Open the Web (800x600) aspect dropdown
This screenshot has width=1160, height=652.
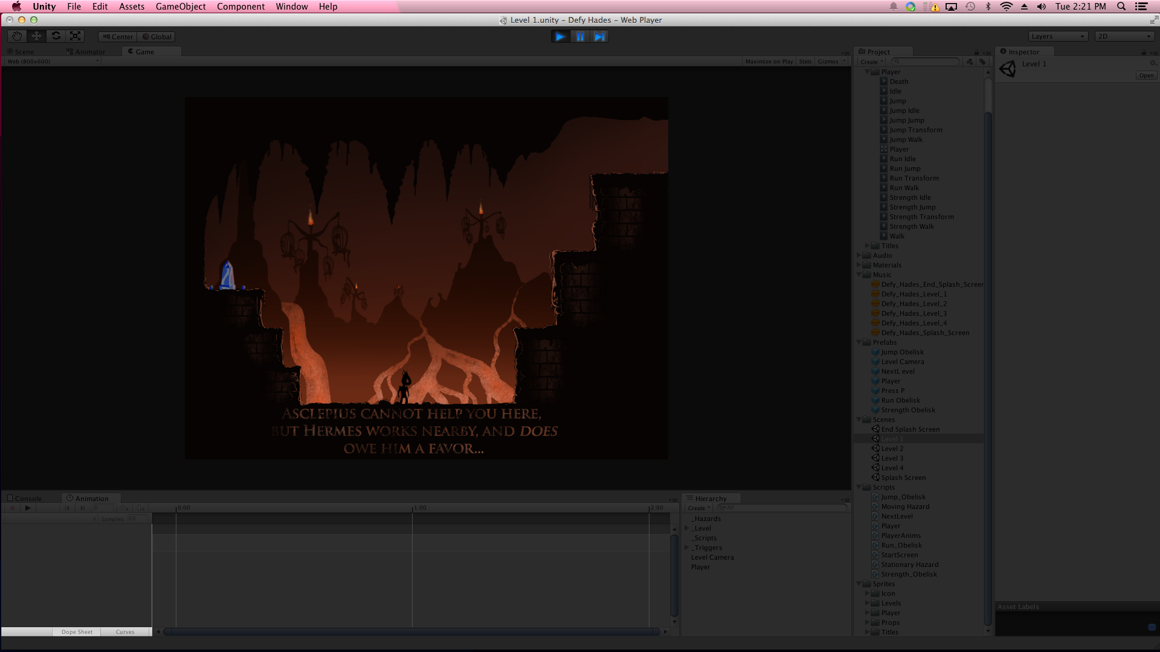click(53, 62)
